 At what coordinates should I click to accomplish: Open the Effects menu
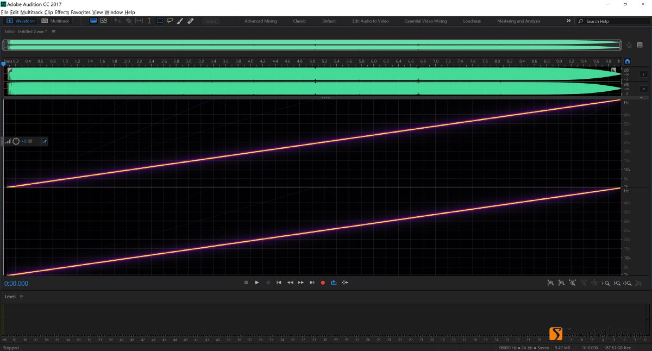click(61, 12)
